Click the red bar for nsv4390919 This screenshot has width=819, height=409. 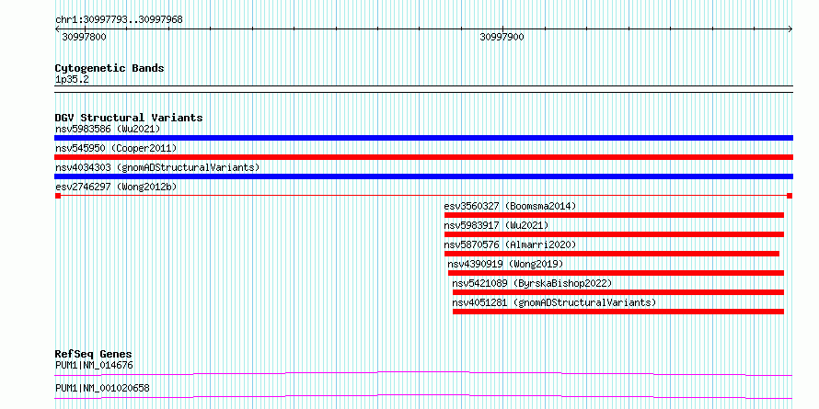(616, 273)
